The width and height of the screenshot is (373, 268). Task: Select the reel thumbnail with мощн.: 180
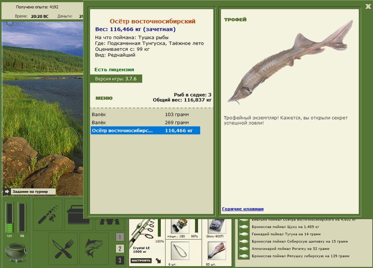click(180, 226)
